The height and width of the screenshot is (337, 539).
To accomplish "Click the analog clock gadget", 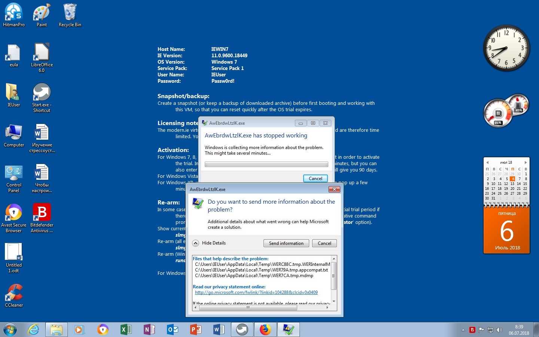I will click(x=506, y=48).
